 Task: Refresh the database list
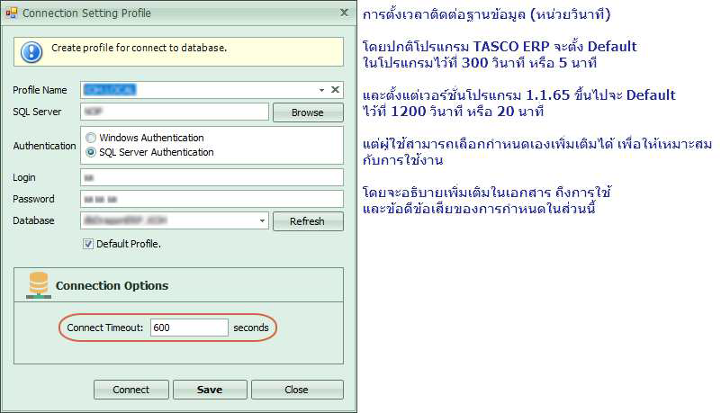[308, 221]
